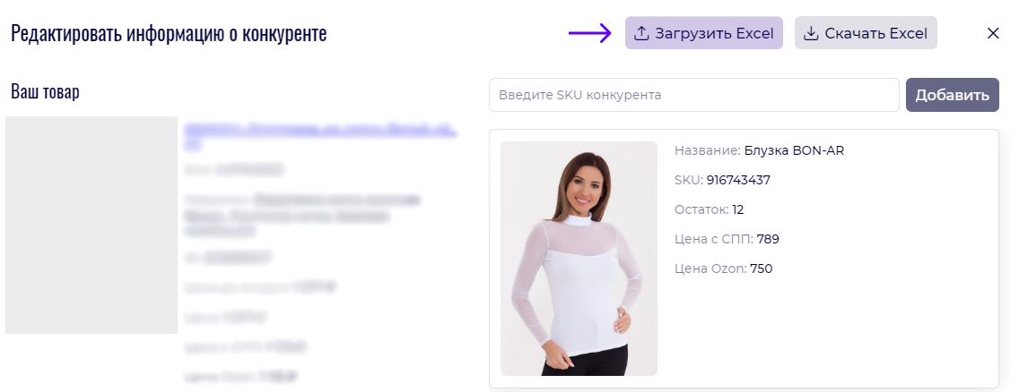Focus the Введите SKU конкурента field
Image resolution: width=1019 pixels, height=392 pixels.
[x=694, y=95]
